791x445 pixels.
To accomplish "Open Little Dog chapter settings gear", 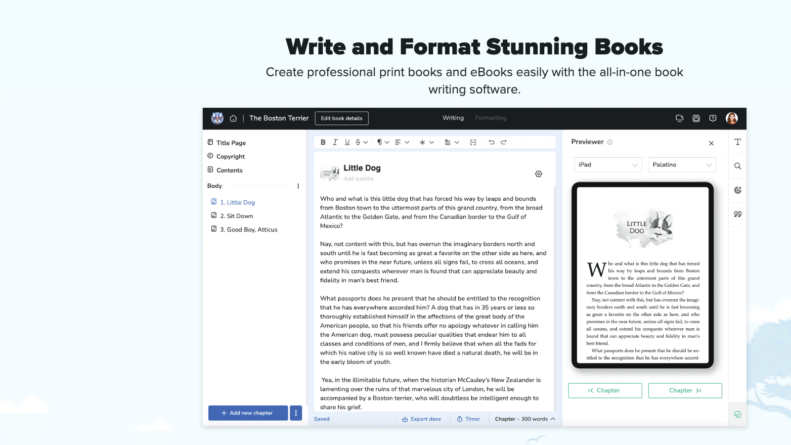I will [x=538, y=174].
